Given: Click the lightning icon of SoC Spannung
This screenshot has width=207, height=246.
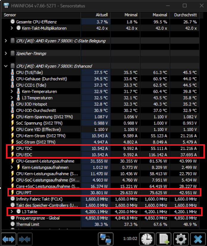Looking at the screenshot, I should coord(12,123).
